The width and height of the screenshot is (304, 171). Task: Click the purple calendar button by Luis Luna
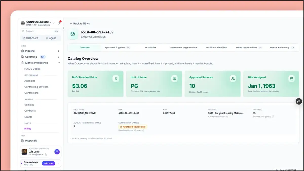click(x=57, y=152)
